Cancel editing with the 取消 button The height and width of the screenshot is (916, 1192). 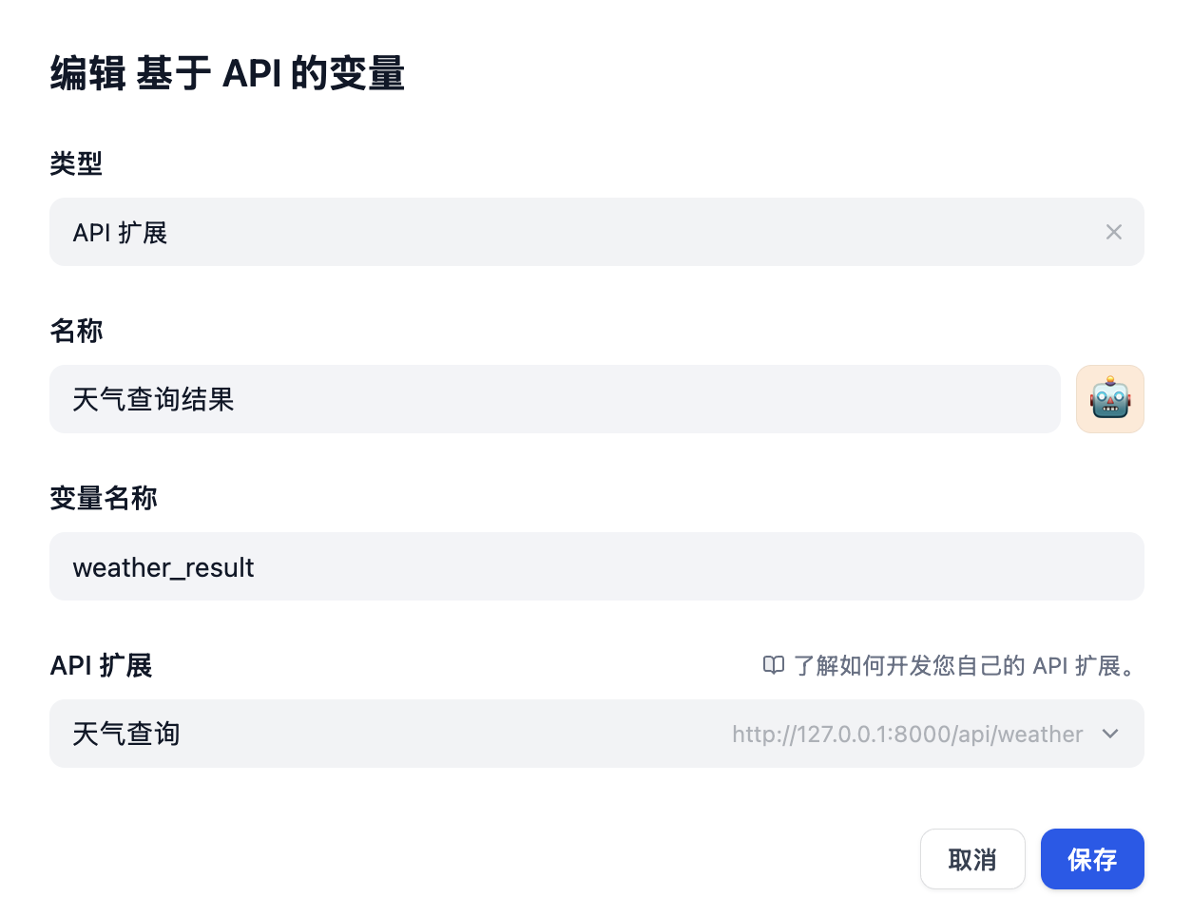click(972, 858)
